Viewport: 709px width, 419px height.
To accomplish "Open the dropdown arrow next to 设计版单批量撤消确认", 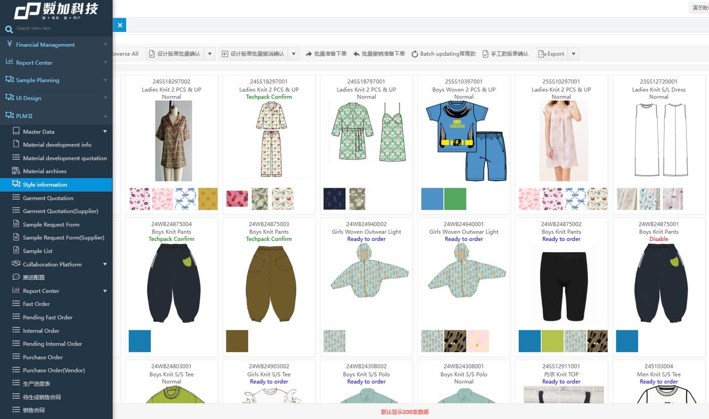I will pyautogui.click(x=294, y=54).
